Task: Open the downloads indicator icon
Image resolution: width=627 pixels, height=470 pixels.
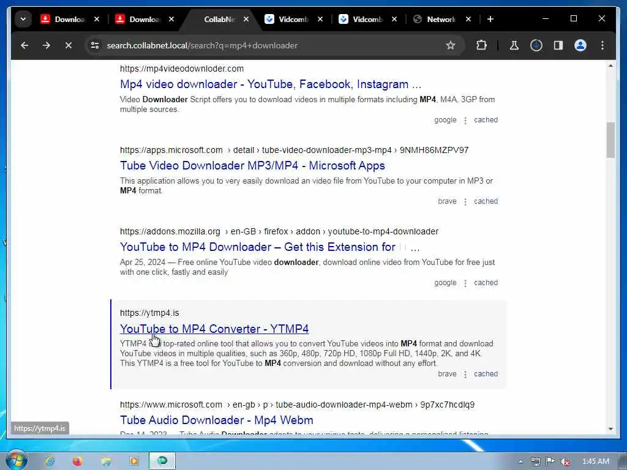Action: click(x=536, y=45)
